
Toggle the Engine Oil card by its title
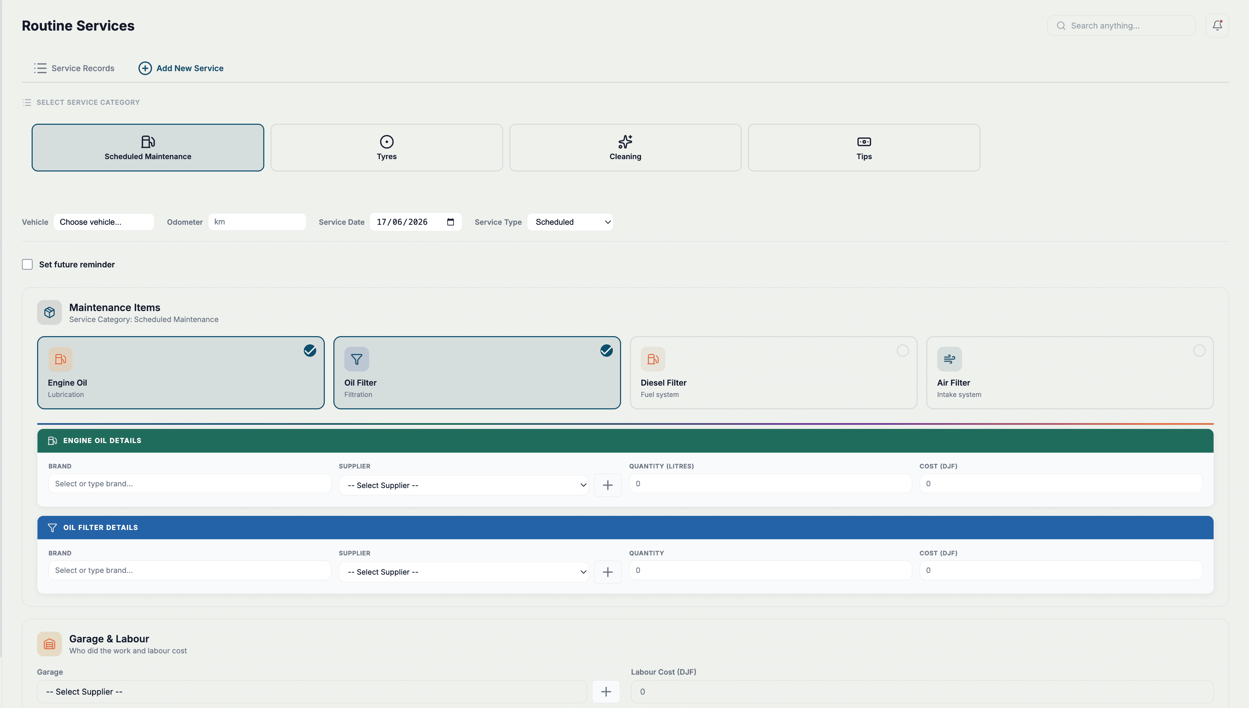(67, 383)
